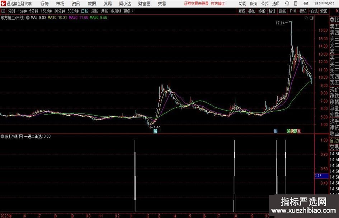Click the MA60: 9.56 value
Screen dimensions: 339x218
click(x=99, y=18)
